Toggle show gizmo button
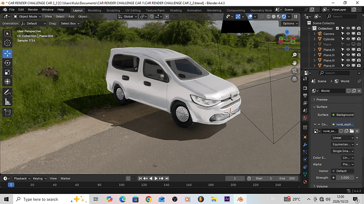Viewport: 364px width, 204px height. [x=238, y=16]
